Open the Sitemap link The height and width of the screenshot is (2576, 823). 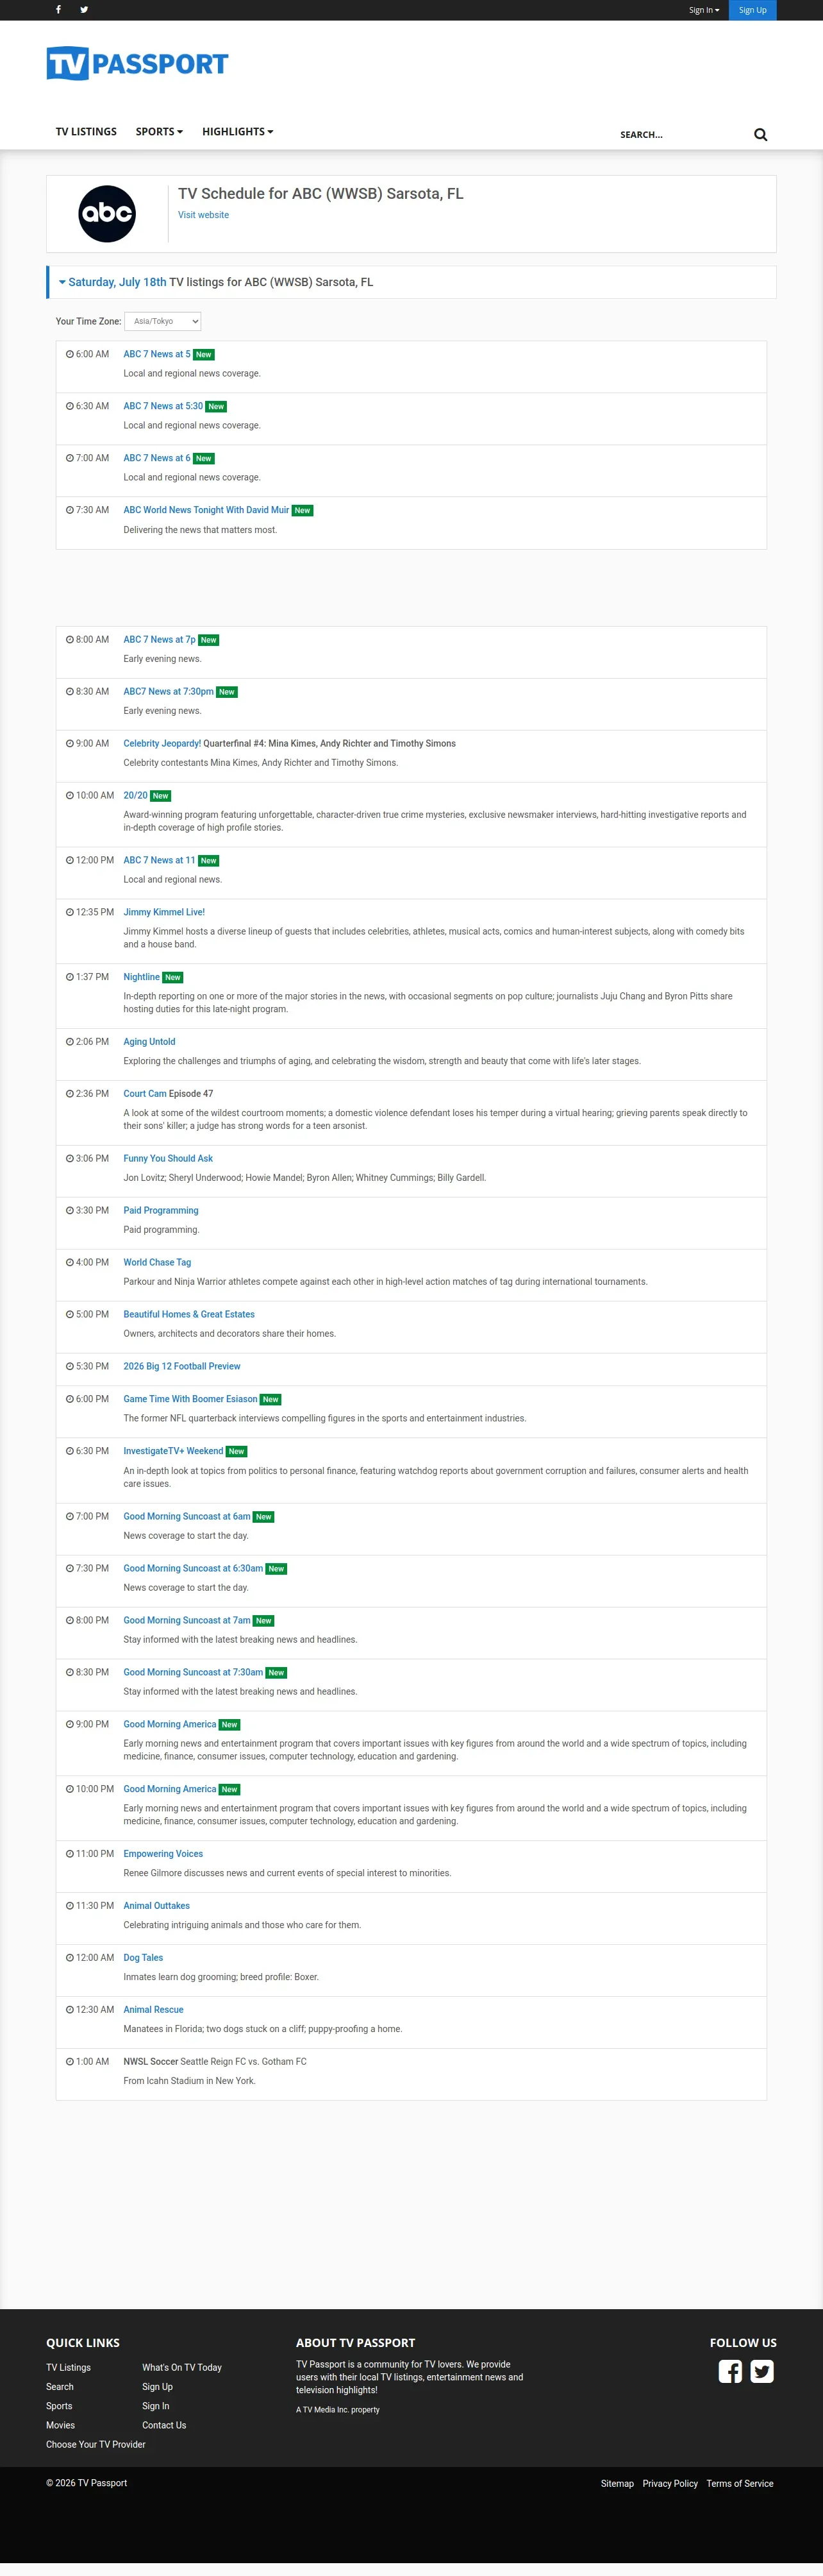pos(617,2484)
